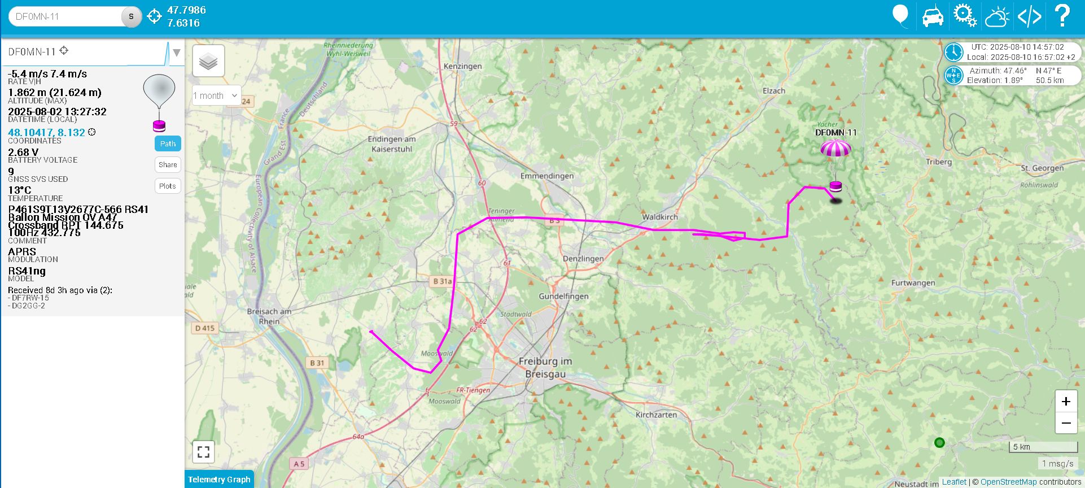The height and width of the screenshot is (488, 1085).
Task: Click the 48.10417, 8.132 coordinates link
Action: click(46, 132)
